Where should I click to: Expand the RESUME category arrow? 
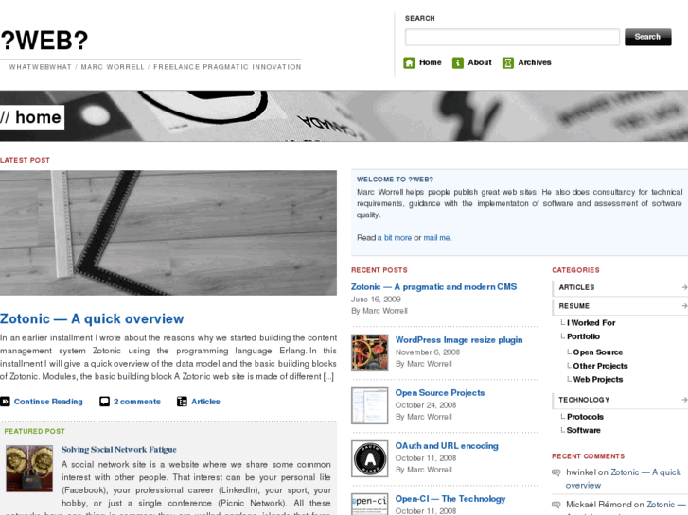coord(684,306)
